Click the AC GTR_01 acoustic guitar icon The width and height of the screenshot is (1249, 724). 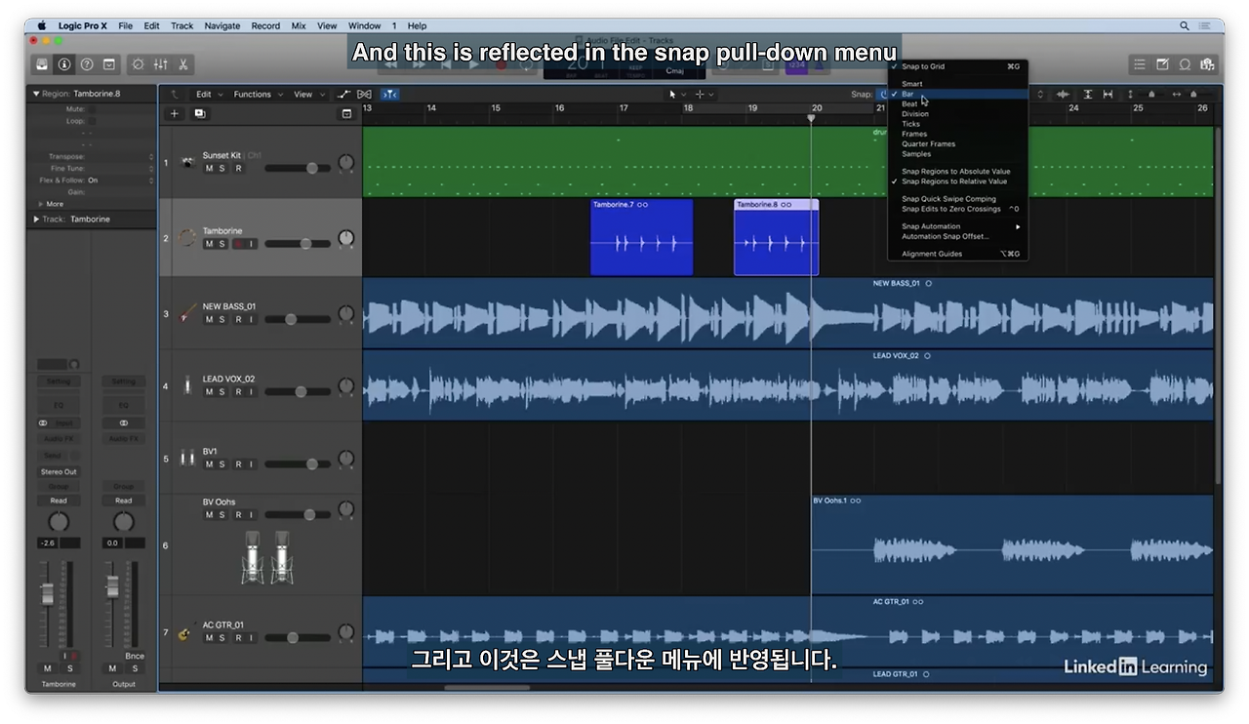(x=184, y=632)
